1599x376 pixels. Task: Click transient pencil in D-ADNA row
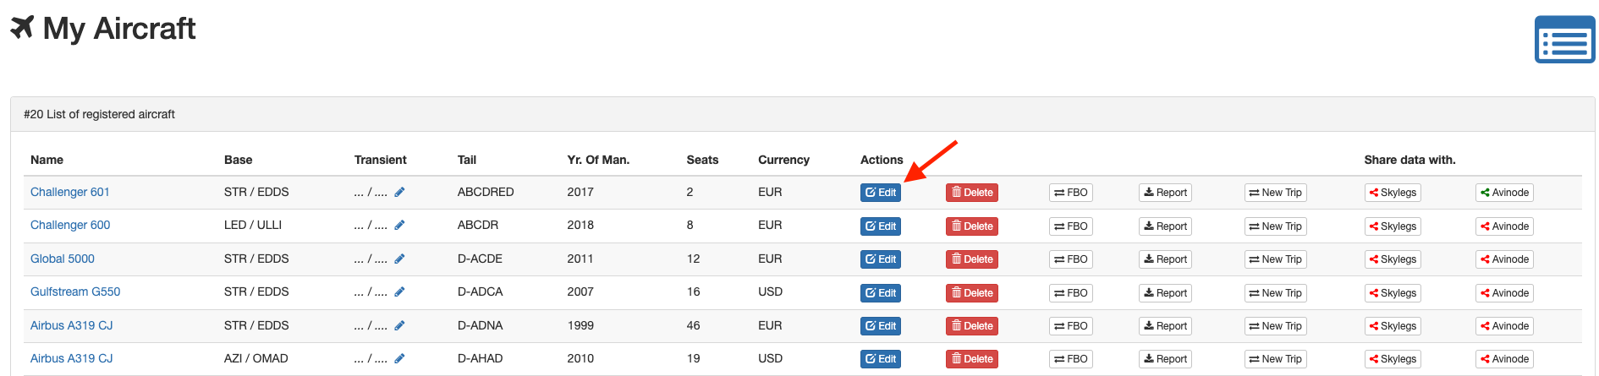[399, 326]
